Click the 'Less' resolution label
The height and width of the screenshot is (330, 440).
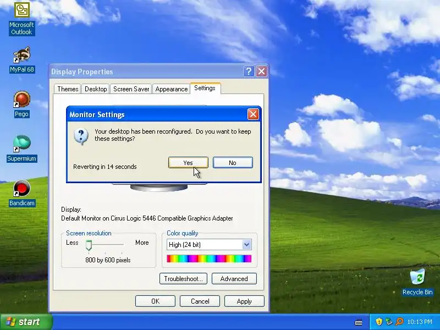click(x=72, y=243)
